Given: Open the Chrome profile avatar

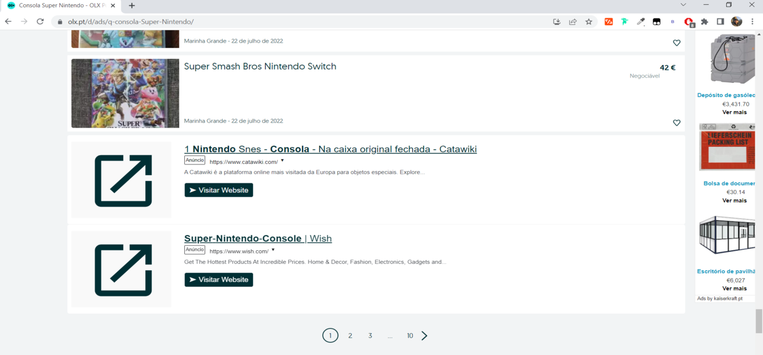Looking at the screenshot, I should point(736,22).
